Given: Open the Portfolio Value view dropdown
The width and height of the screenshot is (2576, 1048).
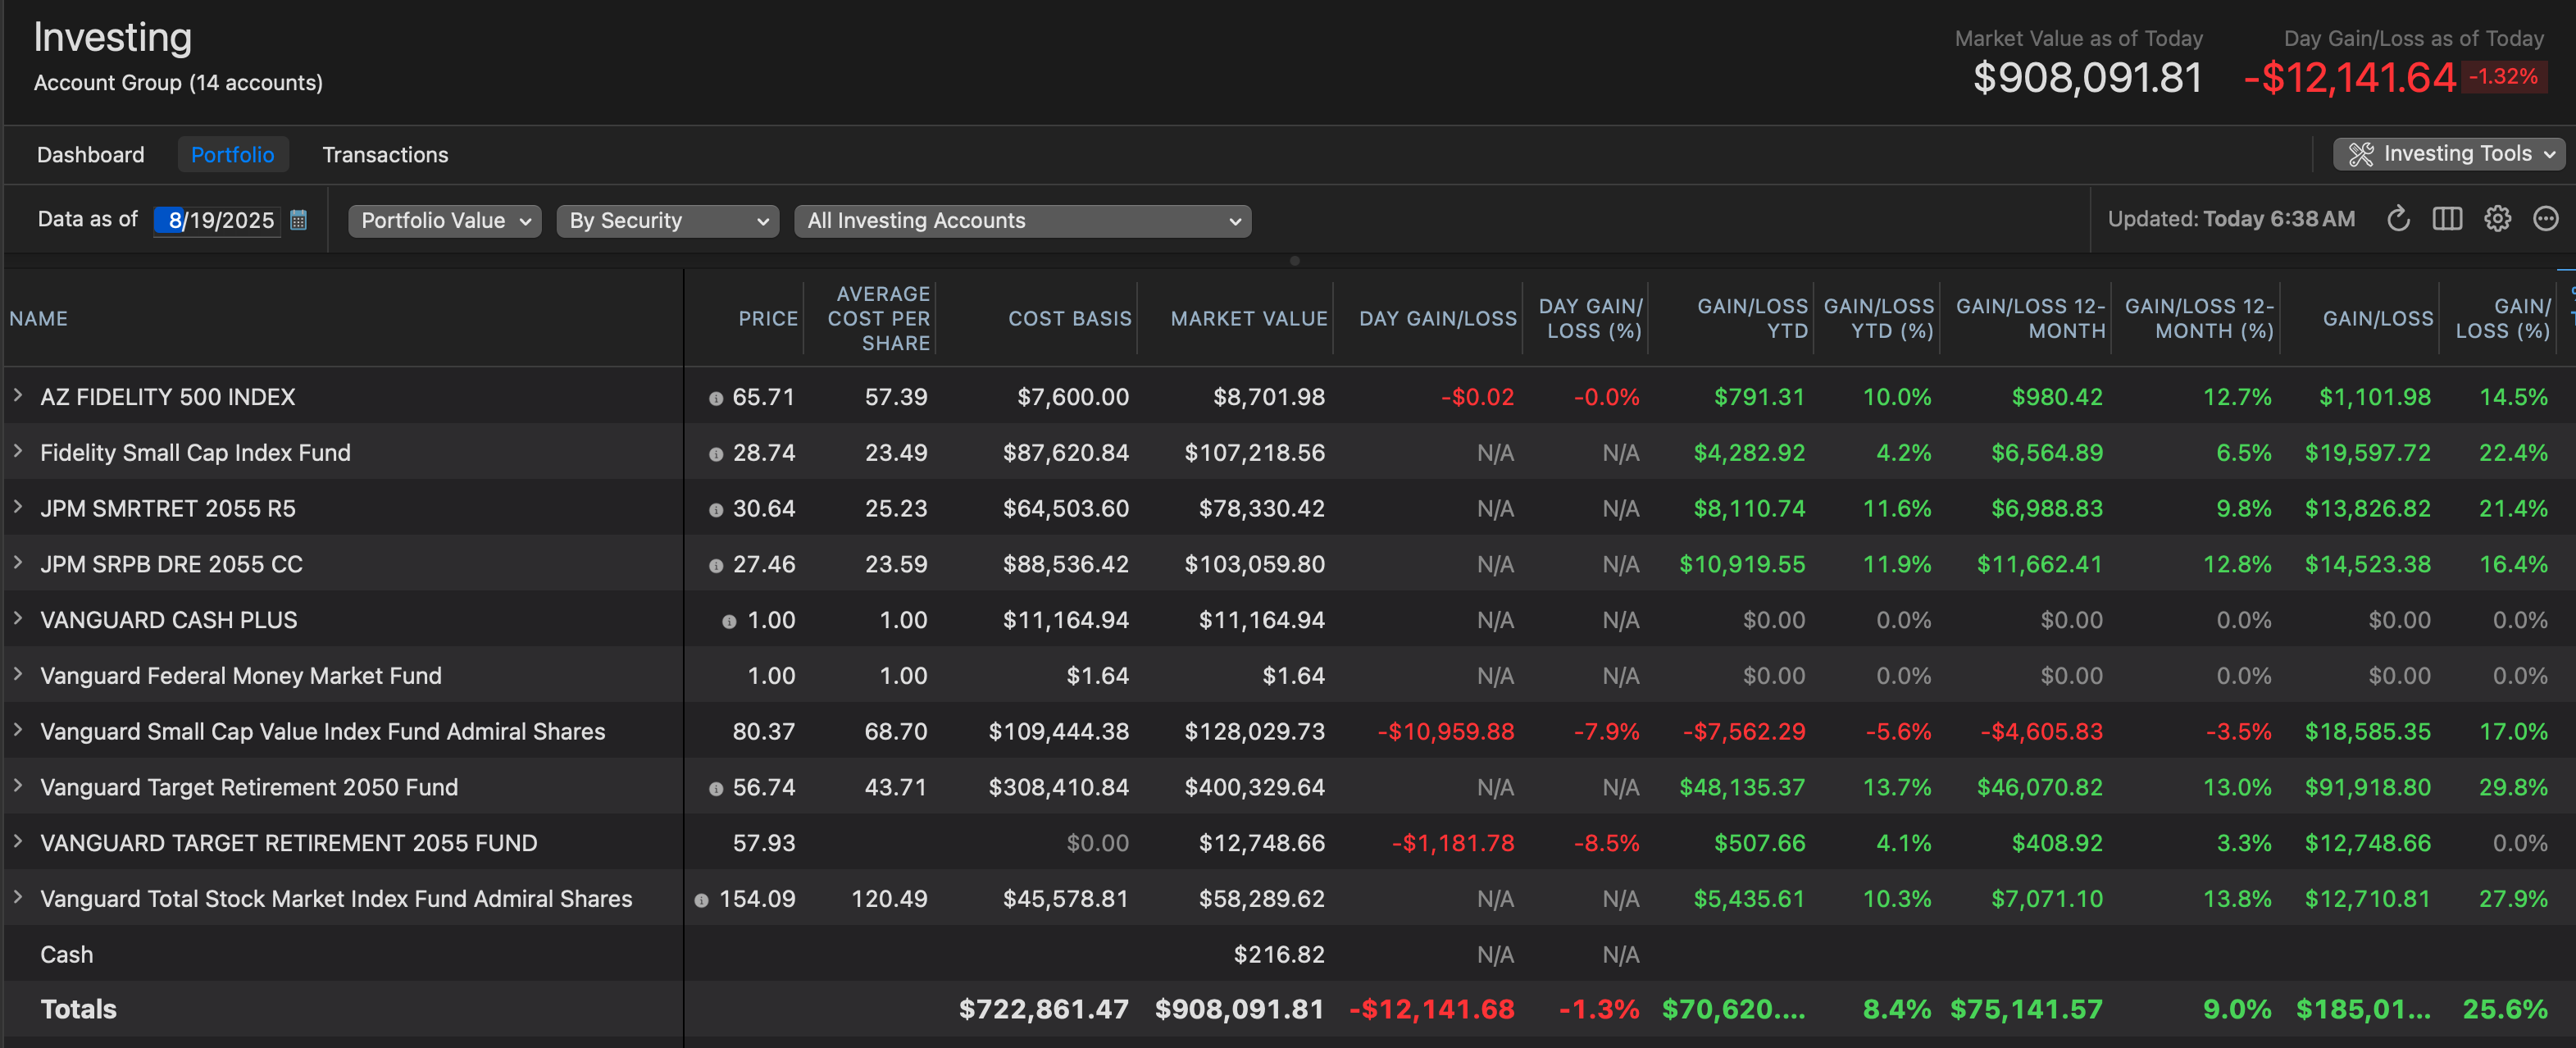Looking at the screenshot, I should [x=444, y=221].
